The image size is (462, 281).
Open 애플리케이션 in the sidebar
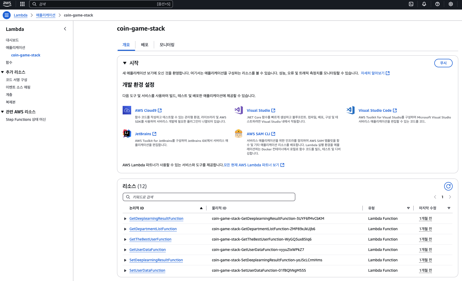pos(15,47)
